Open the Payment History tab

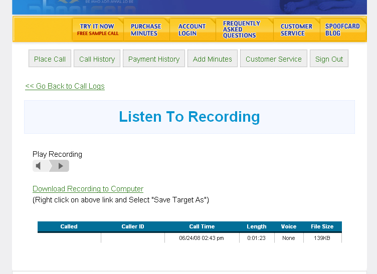(x=154, y=59)
